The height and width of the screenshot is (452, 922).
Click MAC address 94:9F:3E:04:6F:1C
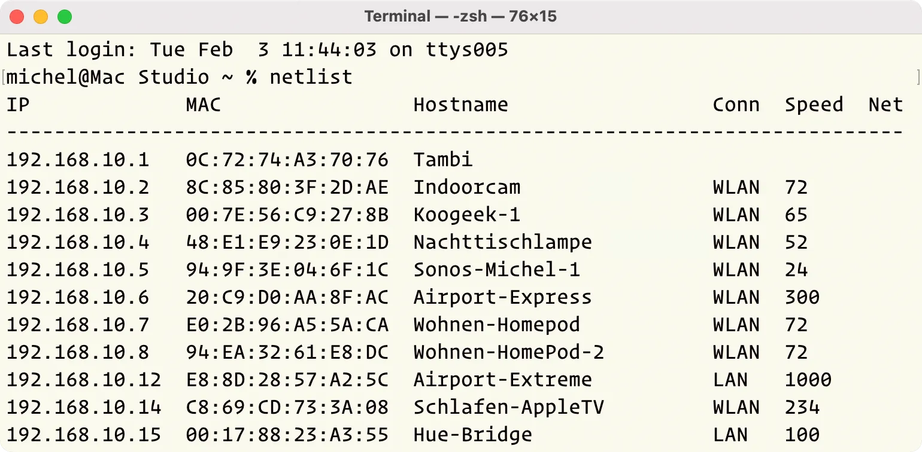pos(287,270)
